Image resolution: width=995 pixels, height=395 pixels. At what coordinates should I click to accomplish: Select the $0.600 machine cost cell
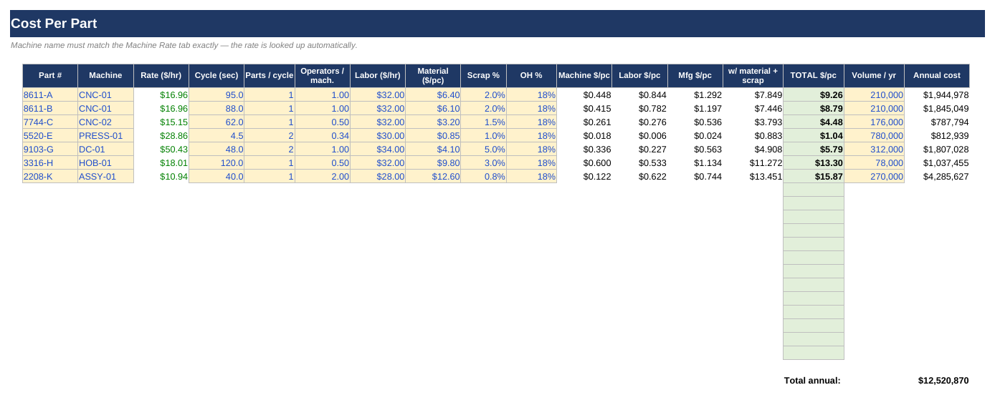(x=584, y=162)
